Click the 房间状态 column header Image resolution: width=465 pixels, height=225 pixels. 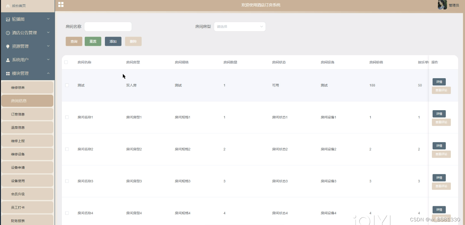click(x=279, y=62)
